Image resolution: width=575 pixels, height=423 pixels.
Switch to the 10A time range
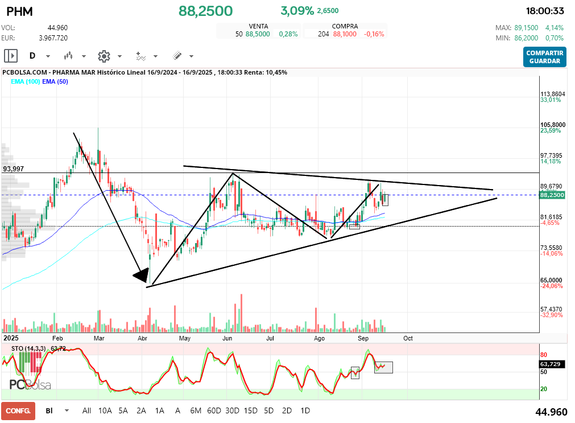click(105, 410)
